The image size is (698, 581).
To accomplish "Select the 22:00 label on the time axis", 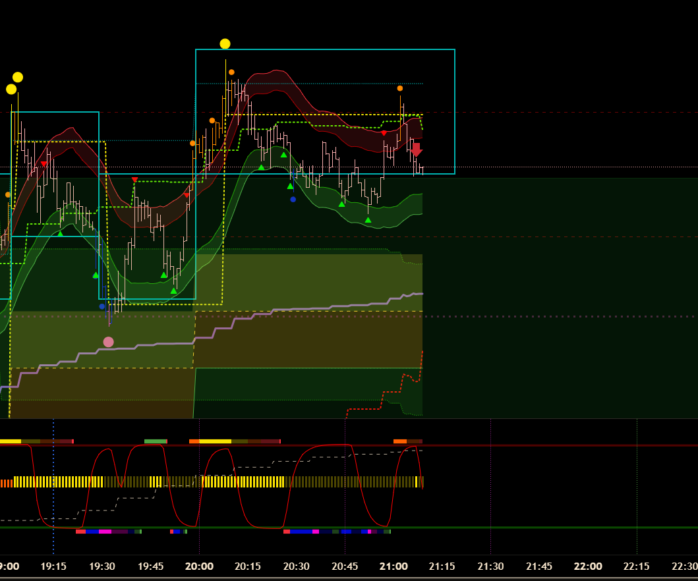I will pos(588,567).
